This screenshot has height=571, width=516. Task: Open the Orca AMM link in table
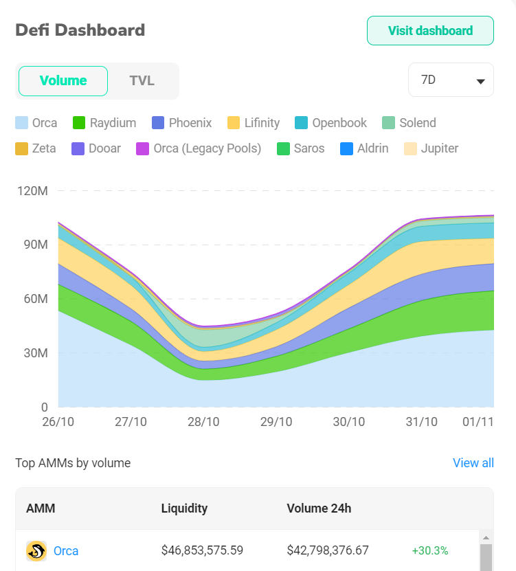(66, 550)
